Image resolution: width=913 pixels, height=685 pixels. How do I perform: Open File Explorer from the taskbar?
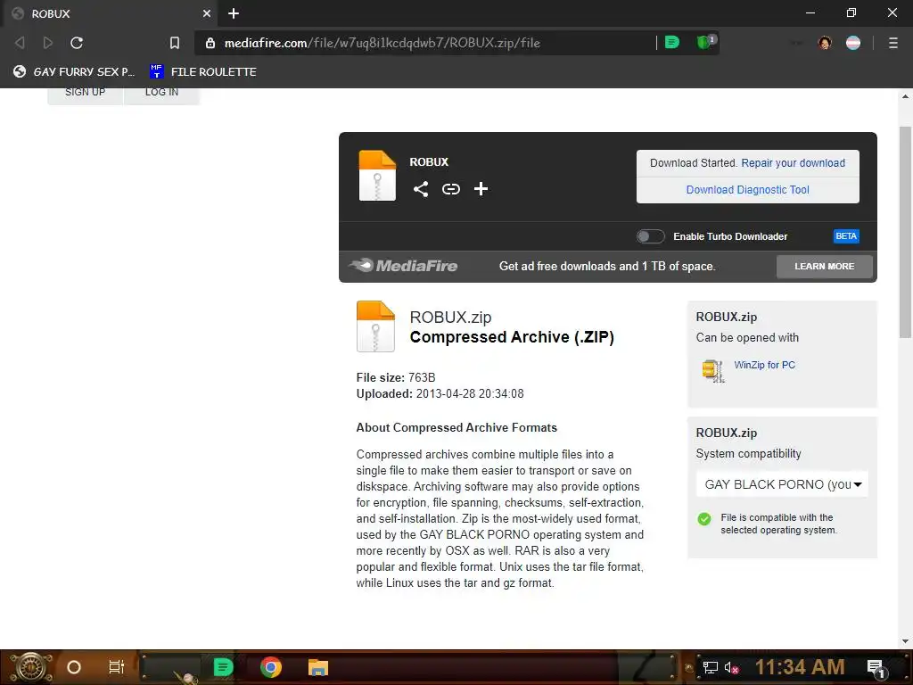coord(318,667)
